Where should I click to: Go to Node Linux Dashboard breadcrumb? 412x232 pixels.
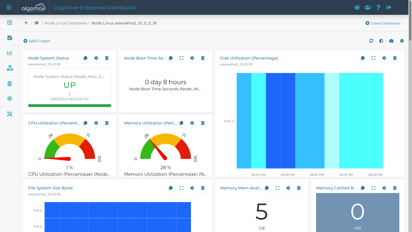[65, 23]
